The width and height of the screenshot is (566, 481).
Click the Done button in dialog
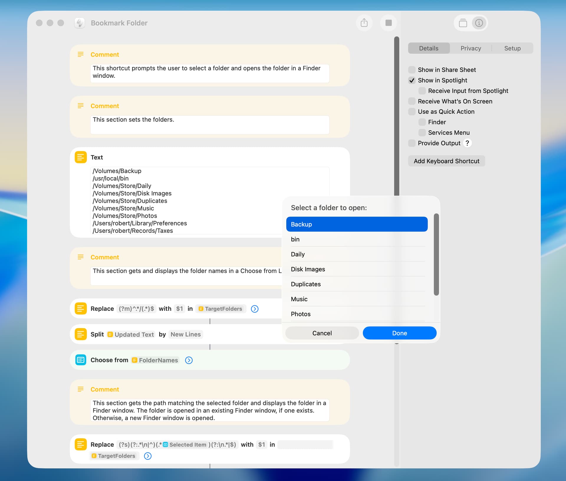[399, 333]
